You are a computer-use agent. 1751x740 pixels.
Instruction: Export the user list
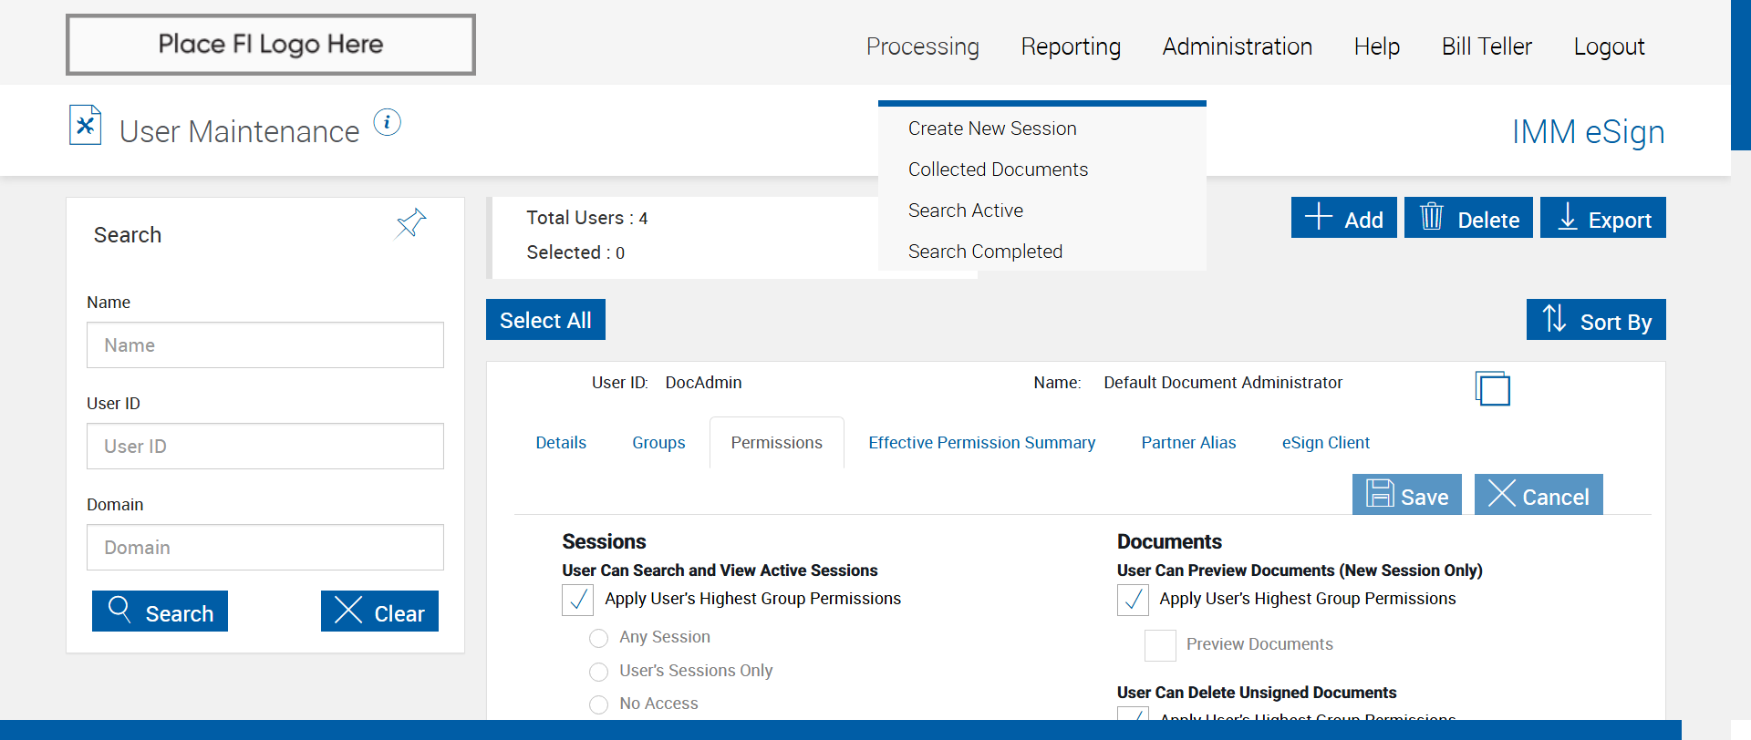pyautogui.click(x=1602, y=219)
